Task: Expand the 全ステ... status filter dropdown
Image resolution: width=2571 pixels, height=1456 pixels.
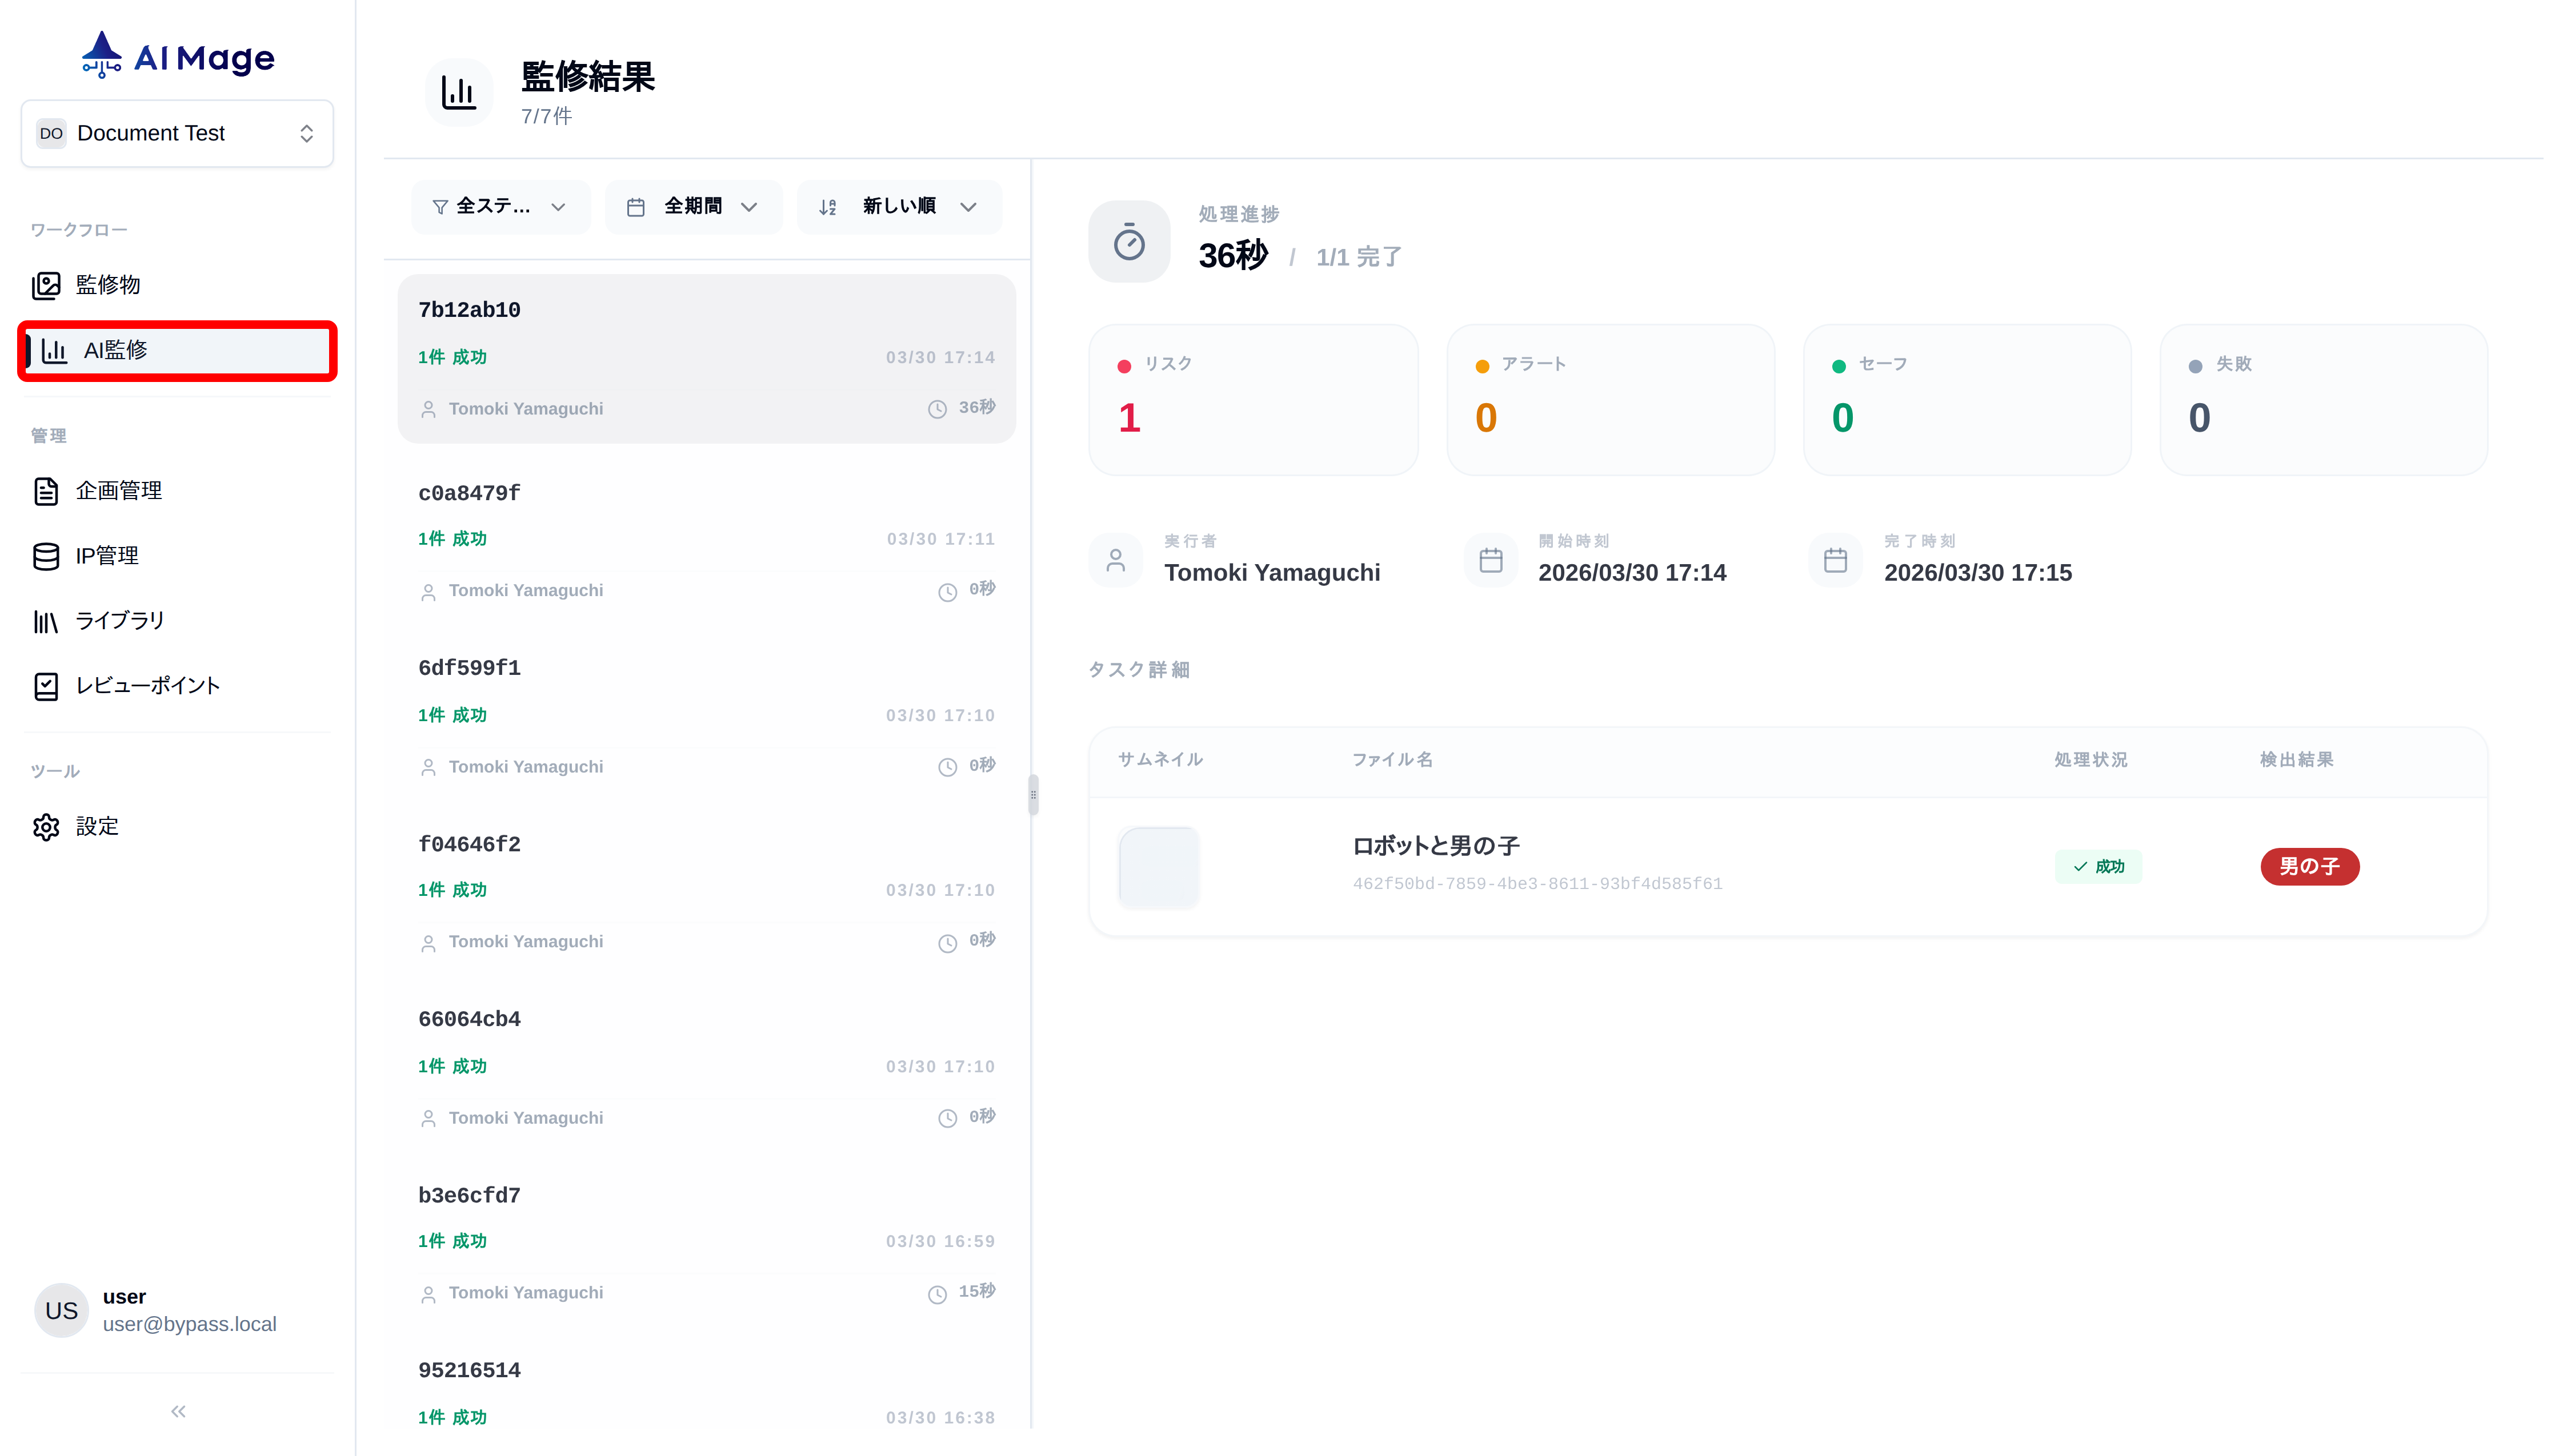Action: (x=500, y=206)
